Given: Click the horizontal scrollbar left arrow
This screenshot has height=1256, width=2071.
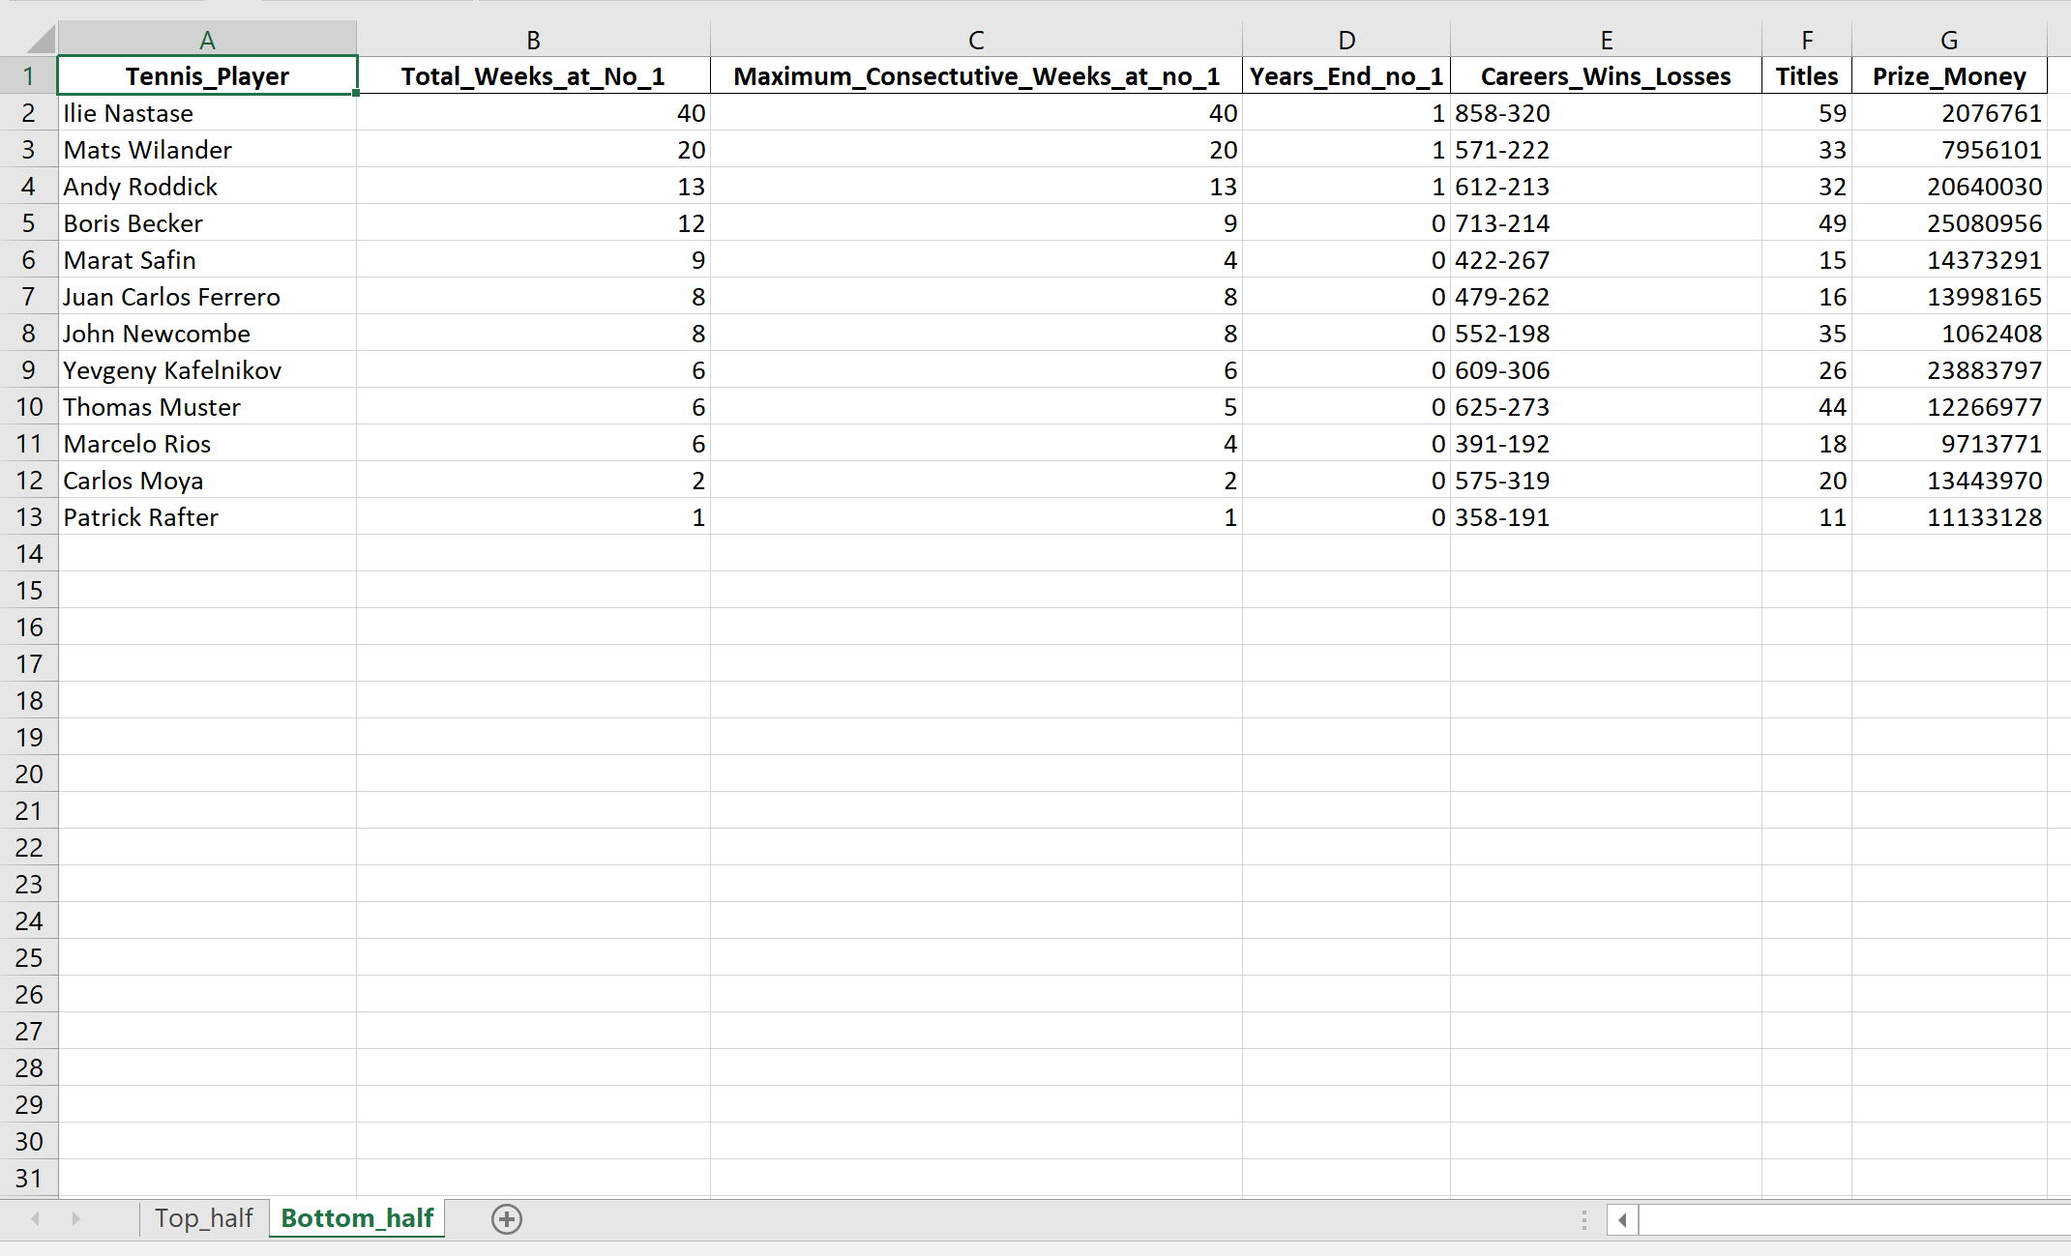Looking at the screenshot, I should (1622, 1220).
